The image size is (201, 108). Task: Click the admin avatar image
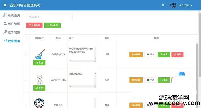173,5
